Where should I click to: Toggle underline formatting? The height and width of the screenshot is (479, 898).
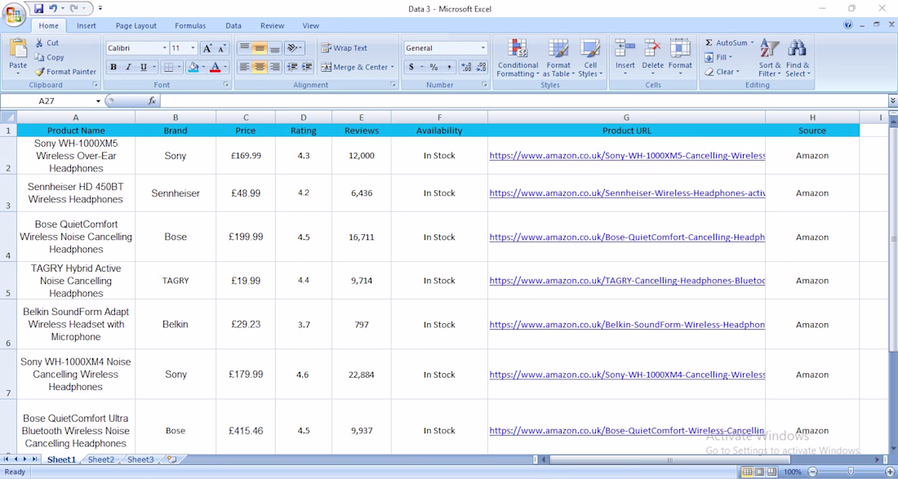pos(143,68)
